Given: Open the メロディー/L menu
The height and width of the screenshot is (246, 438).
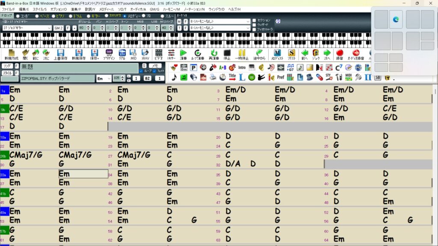Looking at the screenshot, I should 107,9.
